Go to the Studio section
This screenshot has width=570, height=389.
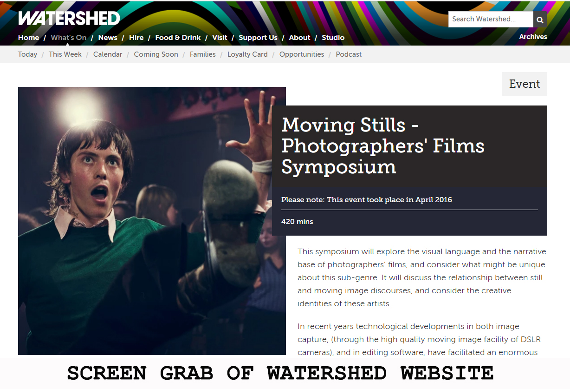333,38
